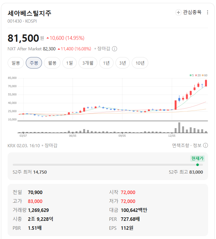Open info icon beside 면책조항·정보
Screen dimensions: 216x239
tap(206, 145)
